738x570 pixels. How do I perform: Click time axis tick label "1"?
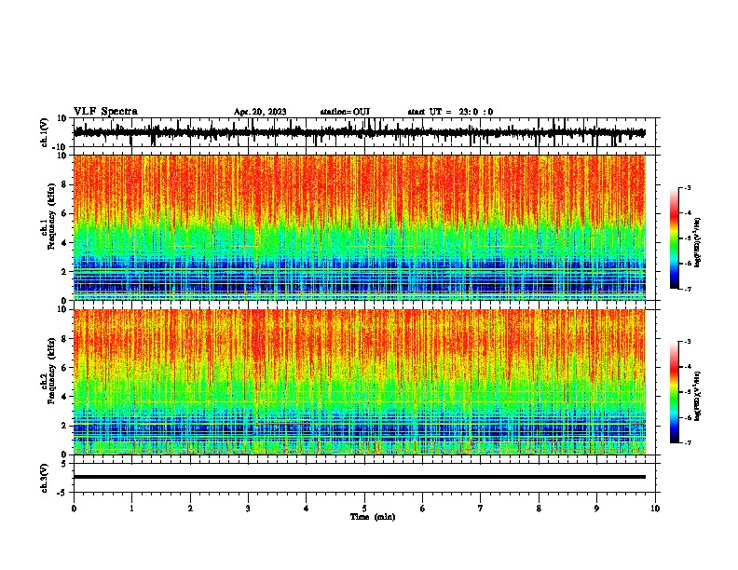tap(131, 509)
